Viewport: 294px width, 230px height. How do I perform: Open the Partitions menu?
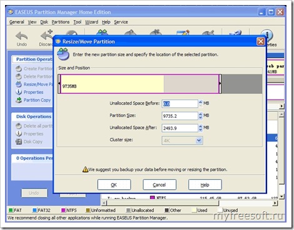point(61,22)
